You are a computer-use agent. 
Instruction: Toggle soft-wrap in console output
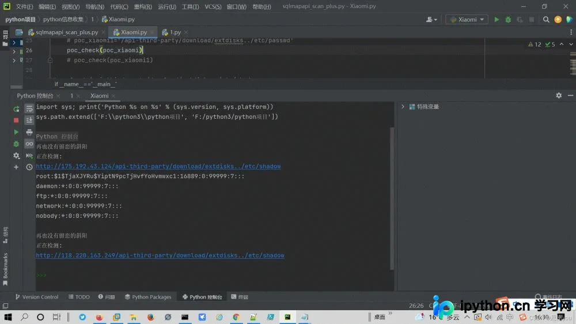(x=29, y=108)
